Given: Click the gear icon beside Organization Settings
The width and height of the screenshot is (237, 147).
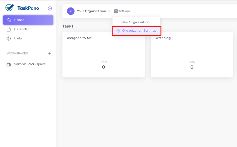Looking at the screenshot, I should [118, 31].
